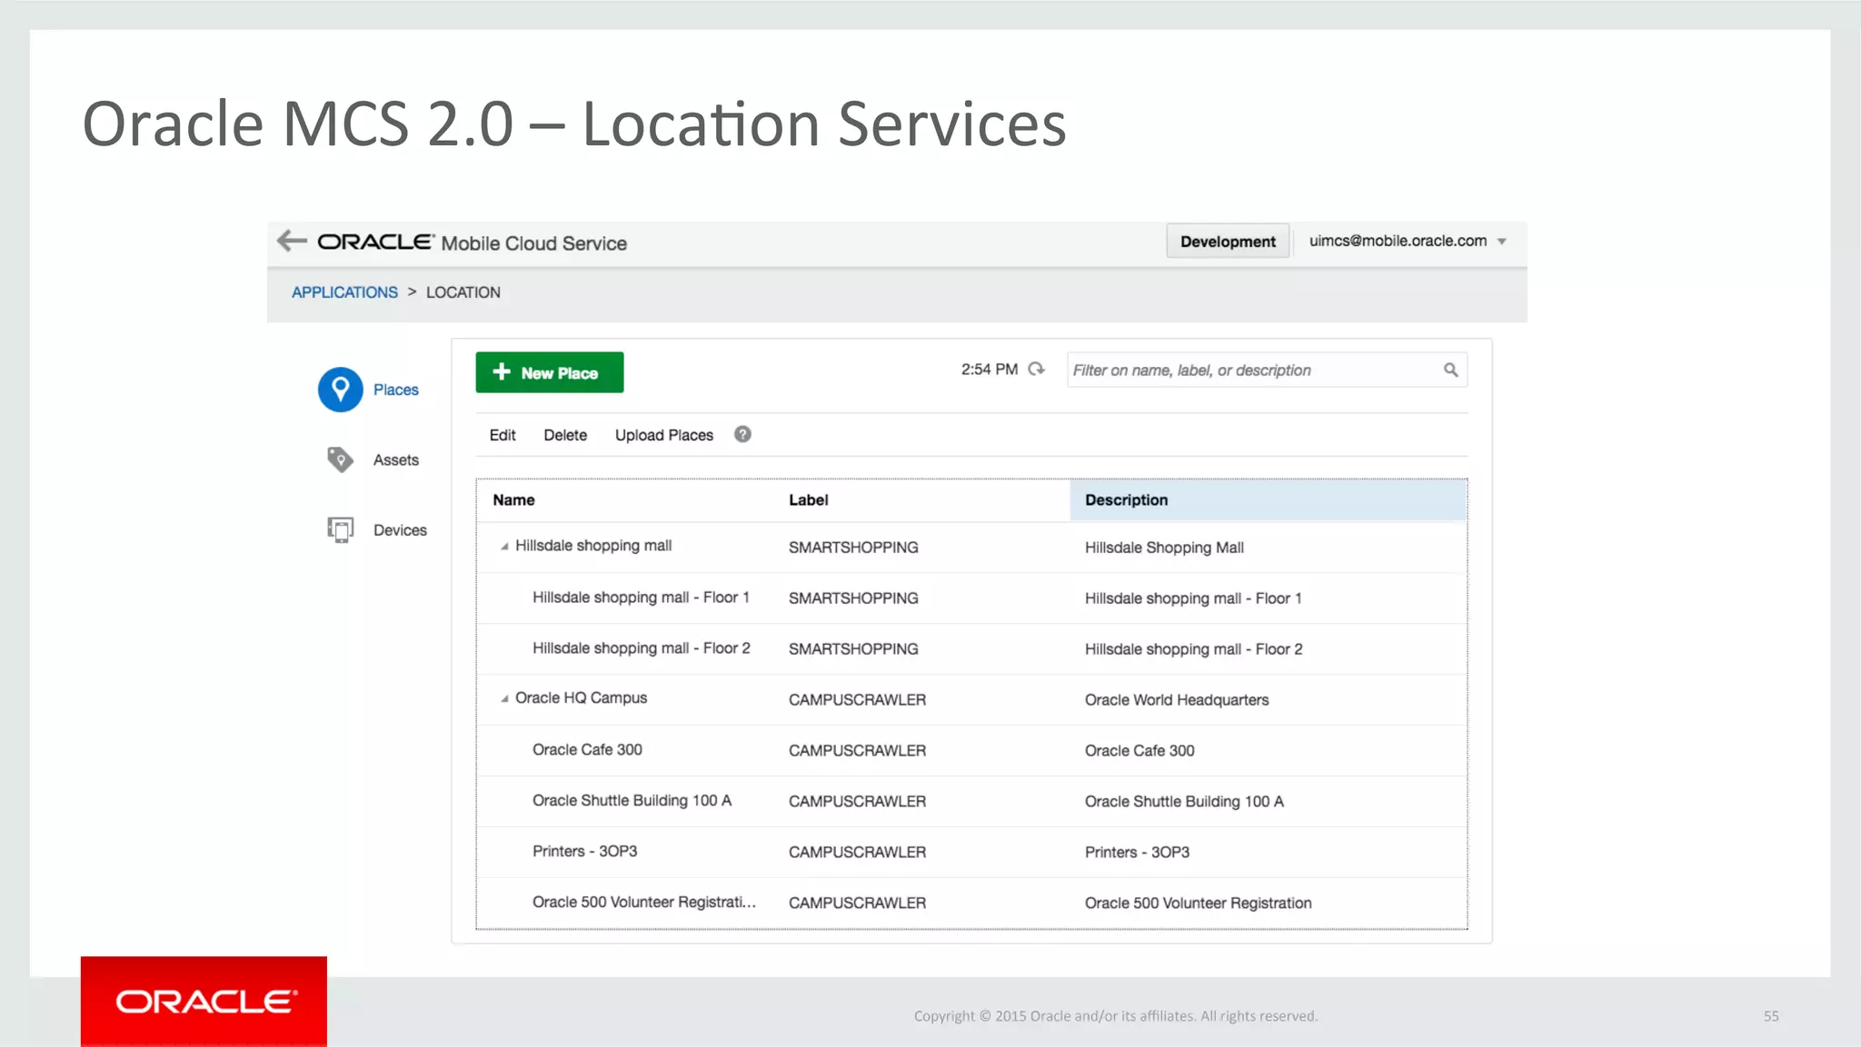The height and width of the screenshot is (1047, 1861).
Task: Click SMARTSHOPPING label in Floor 2 row
Action: (853, 648)
